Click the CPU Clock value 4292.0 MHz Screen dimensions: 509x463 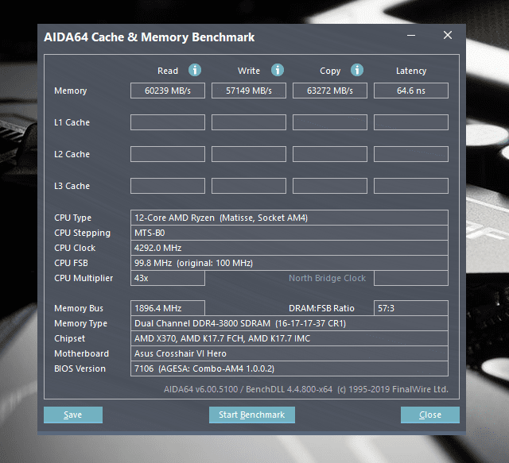coord(289,248)
